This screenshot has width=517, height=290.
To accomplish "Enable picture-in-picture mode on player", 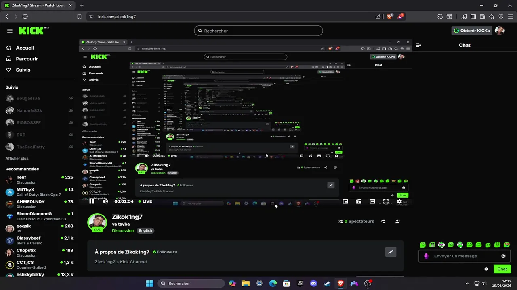I will (x=345, y=201).
